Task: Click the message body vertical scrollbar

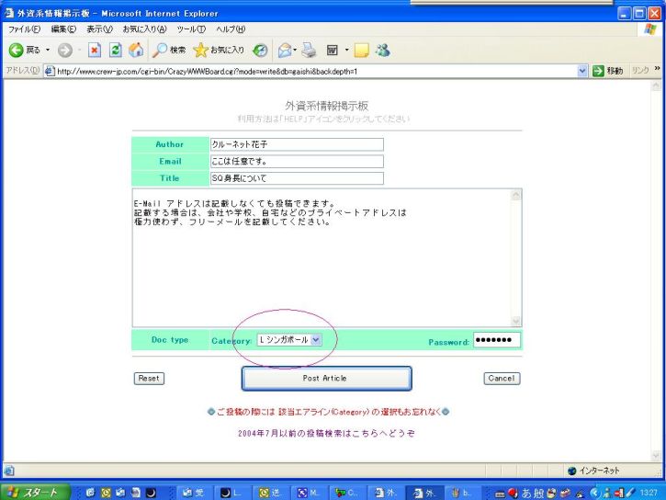Action: [x=515, y=257]
